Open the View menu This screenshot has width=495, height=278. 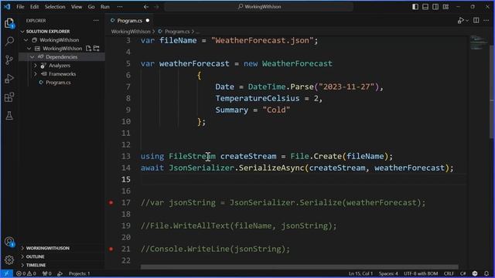77,7
